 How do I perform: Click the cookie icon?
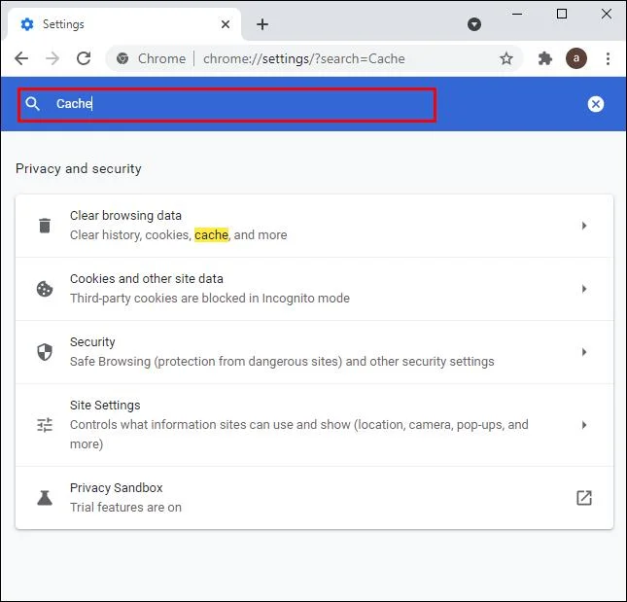45,289
